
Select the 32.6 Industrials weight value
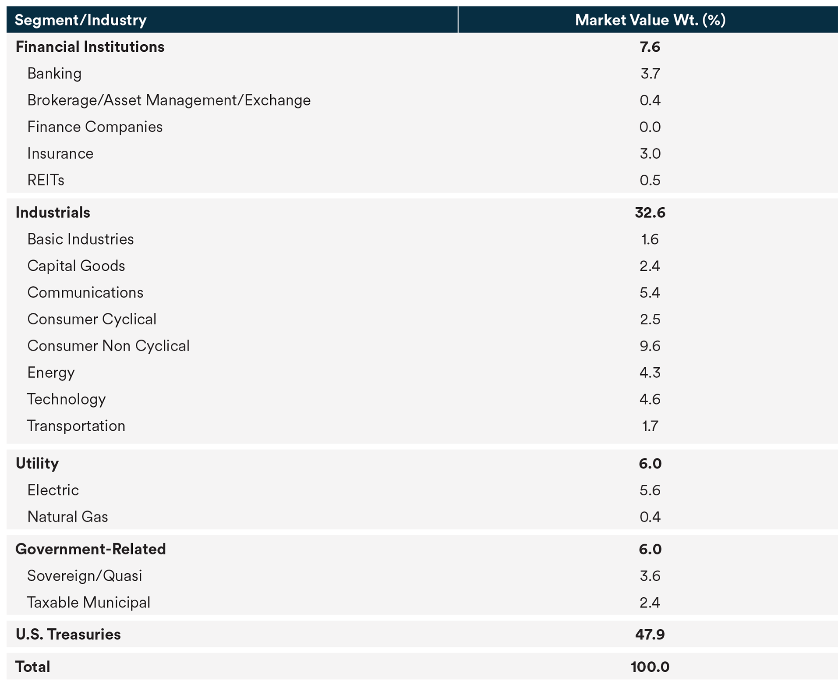pos(650,213)
